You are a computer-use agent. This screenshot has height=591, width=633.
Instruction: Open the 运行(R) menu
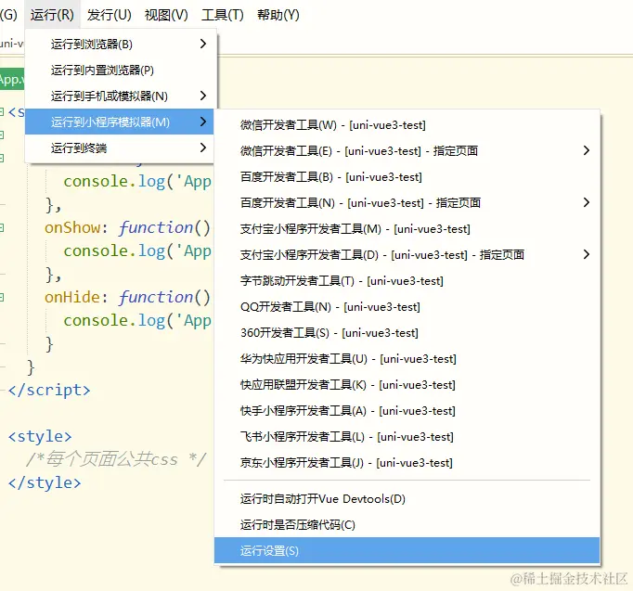52,15
